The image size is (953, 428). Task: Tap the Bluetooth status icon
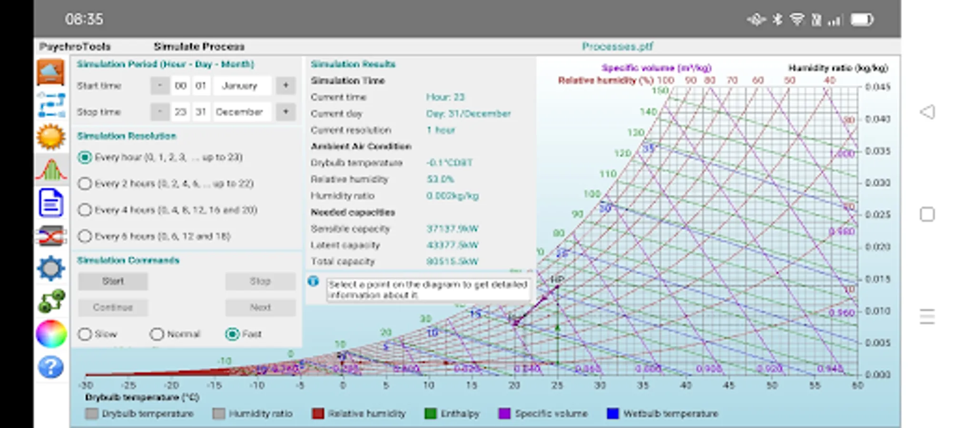tap(777, 19)
